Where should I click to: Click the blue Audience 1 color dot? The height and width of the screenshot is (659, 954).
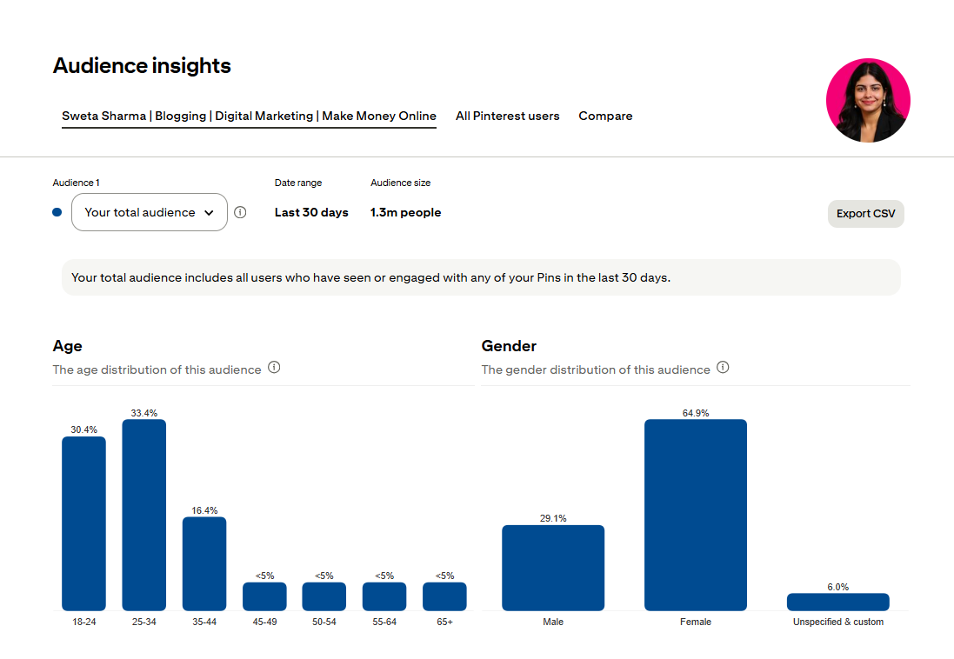point(57,212)
